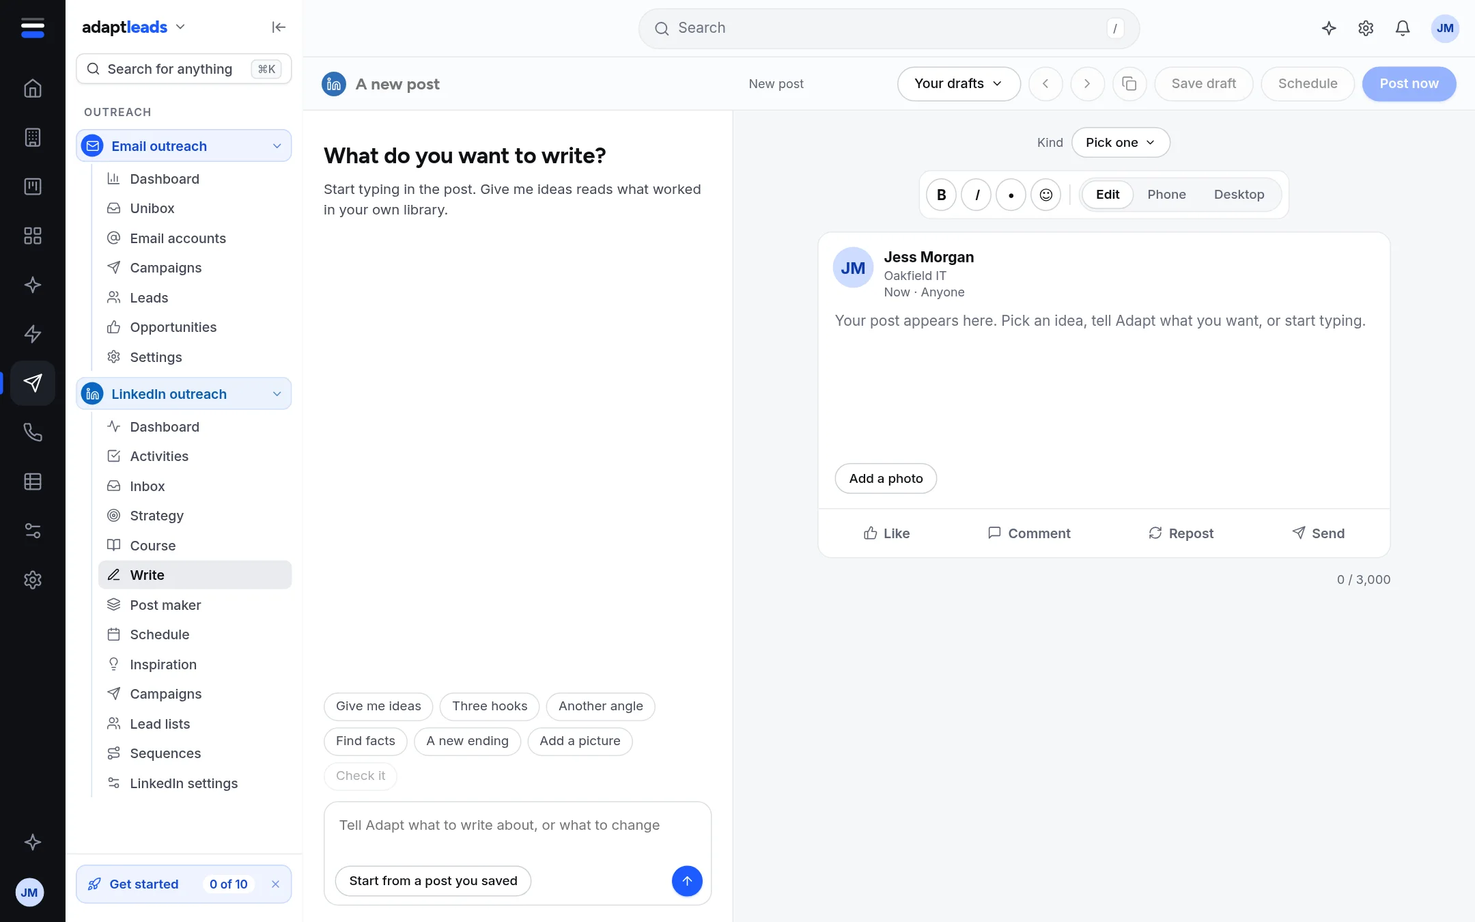This screenshot has height=922, width=1475.
Task: Open the Your drafts dropdown
Action: (x=959, y=84)
